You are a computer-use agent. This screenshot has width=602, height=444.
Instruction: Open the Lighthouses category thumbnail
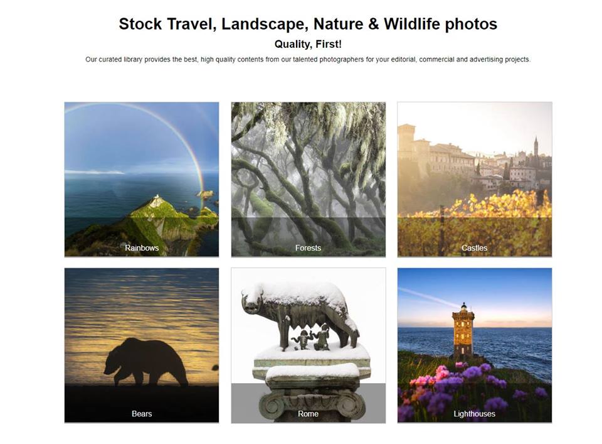click(475, 345)
